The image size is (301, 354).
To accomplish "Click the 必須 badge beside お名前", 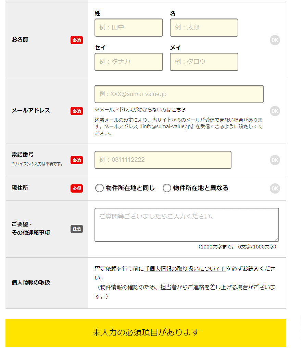I will [x=77, y=40].
